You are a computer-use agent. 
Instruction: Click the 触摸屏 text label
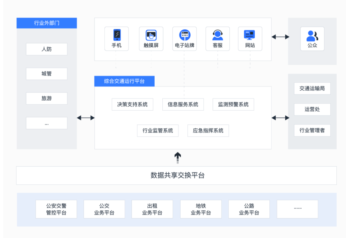pos(151,45)
